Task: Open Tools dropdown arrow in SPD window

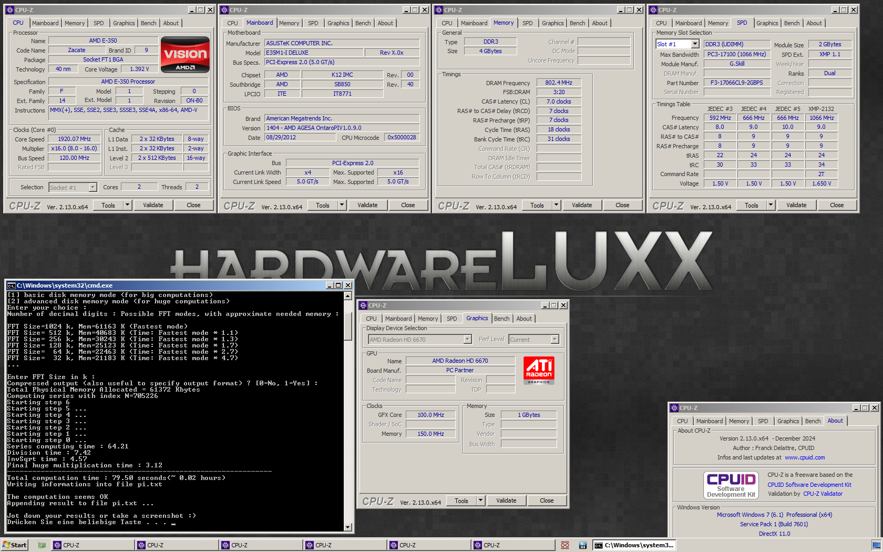Action: 771,205
